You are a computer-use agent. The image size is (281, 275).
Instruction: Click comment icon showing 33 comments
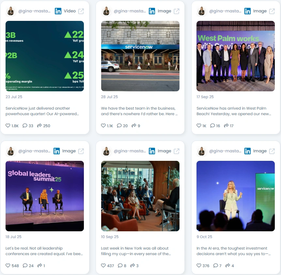point(25,126)
